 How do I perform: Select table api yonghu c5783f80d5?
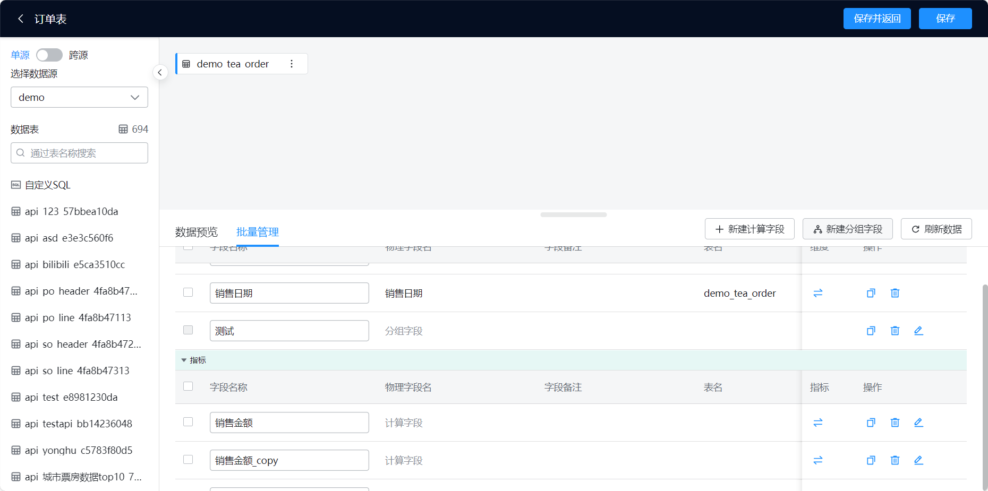(x=79, y=450)
